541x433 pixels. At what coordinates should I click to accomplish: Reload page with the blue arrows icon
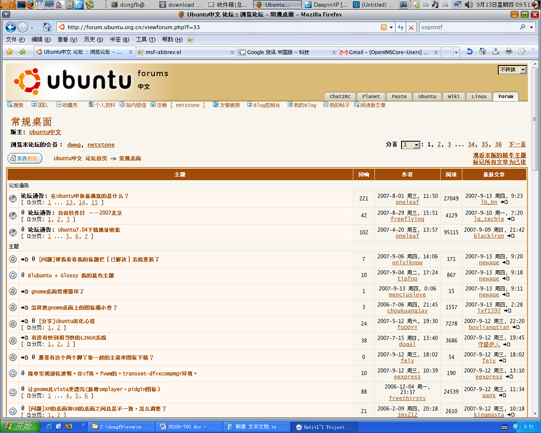click(401, 27)
